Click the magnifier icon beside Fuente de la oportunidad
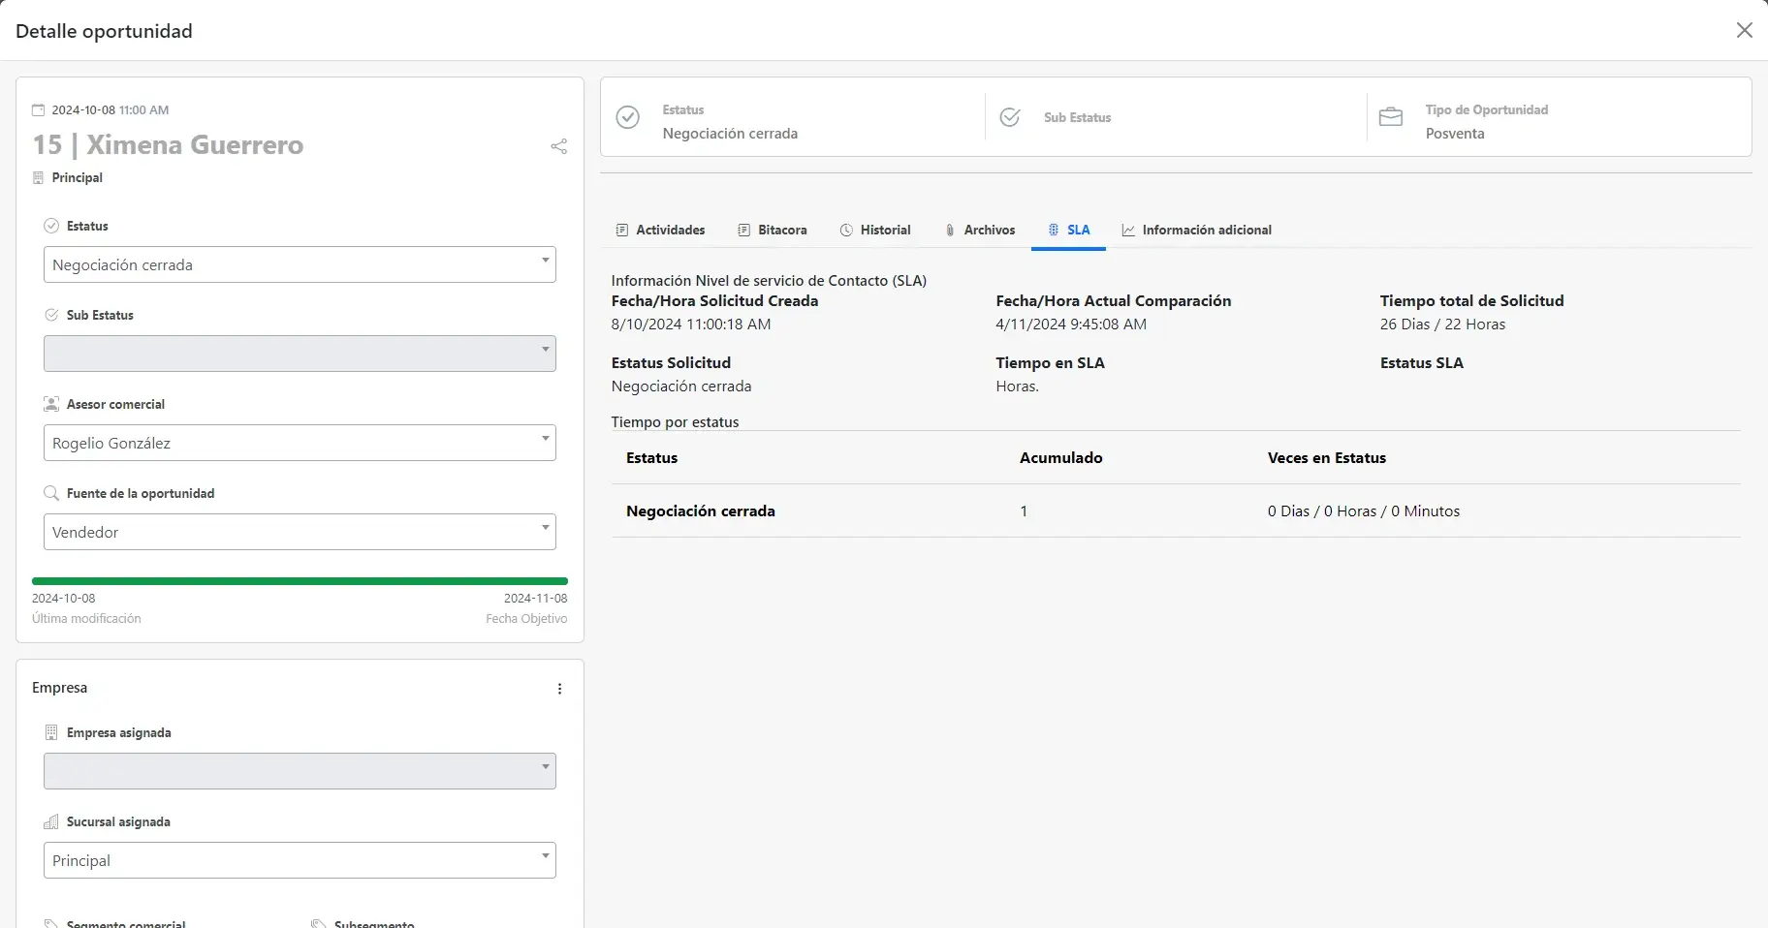 [x=52, y=493]
